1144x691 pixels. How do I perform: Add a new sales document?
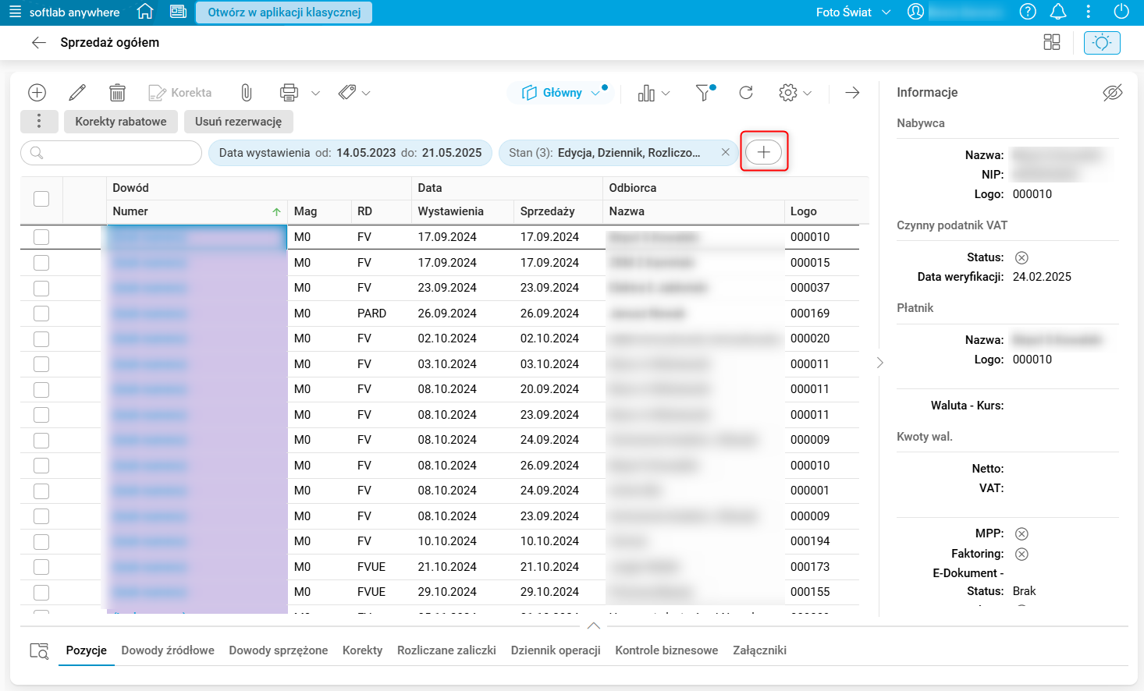[x=37, y=93]
